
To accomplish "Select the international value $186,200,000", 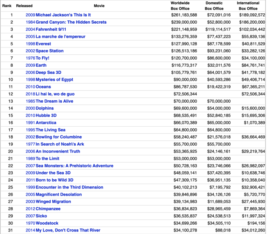I will click(252, 22).
